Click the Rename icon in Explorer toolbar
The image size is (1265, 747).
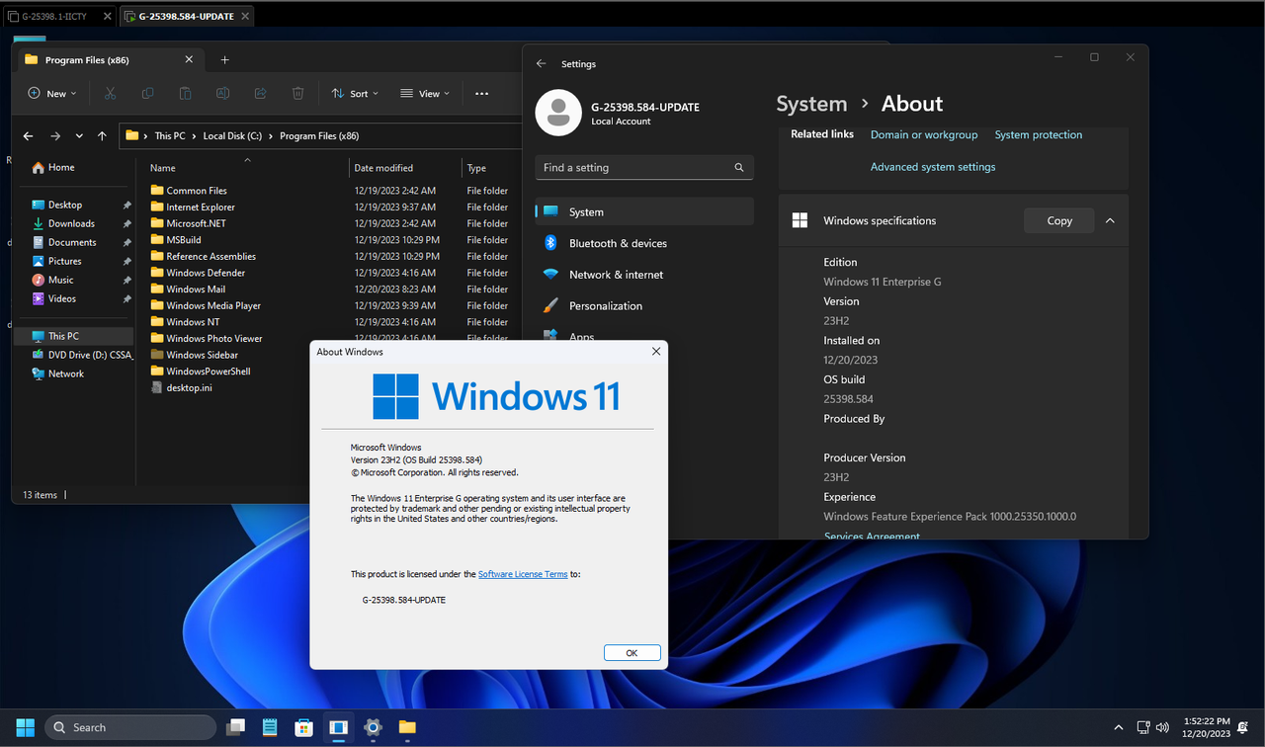222,93
